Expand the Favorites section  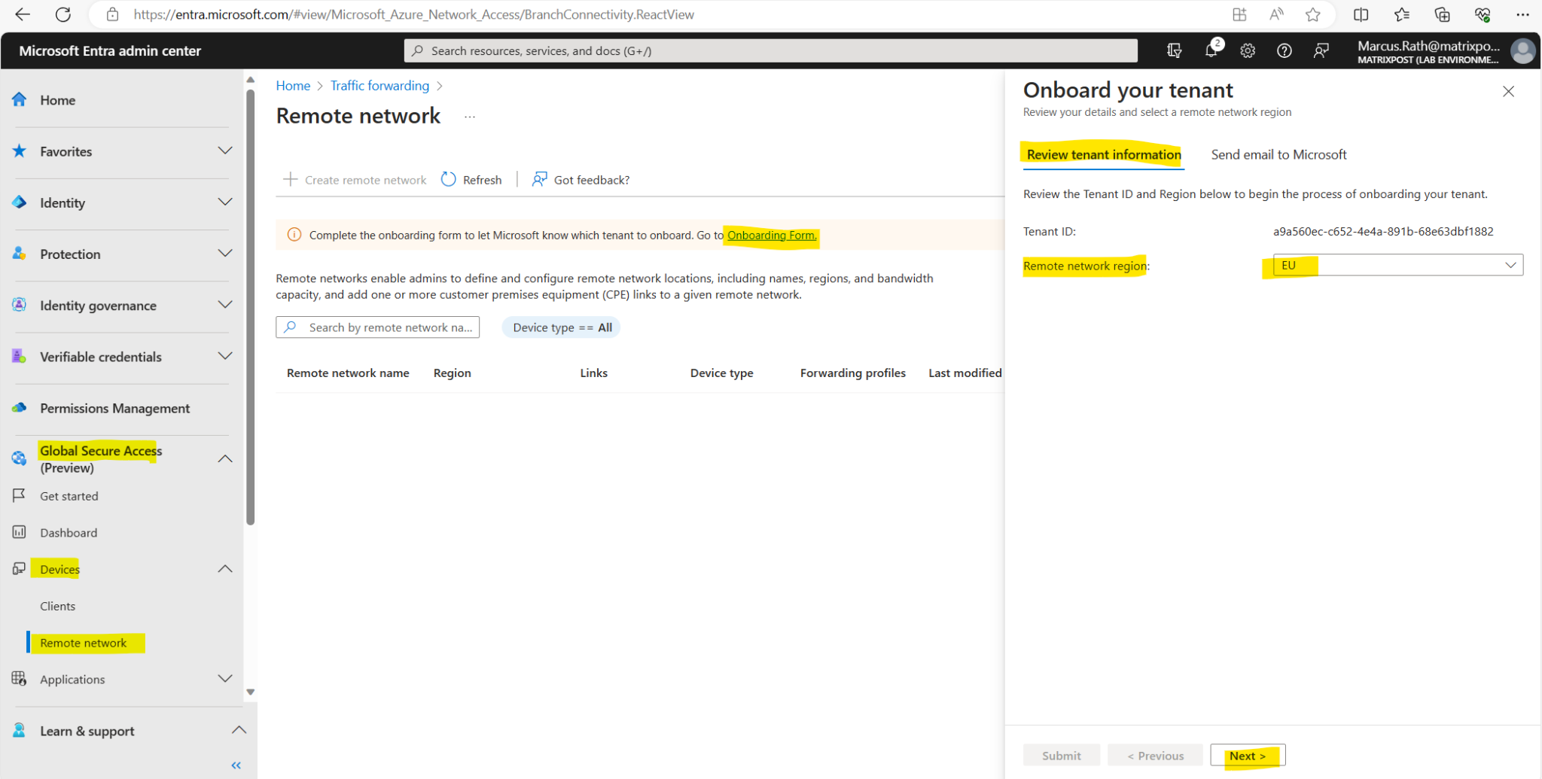click(224, 151)
